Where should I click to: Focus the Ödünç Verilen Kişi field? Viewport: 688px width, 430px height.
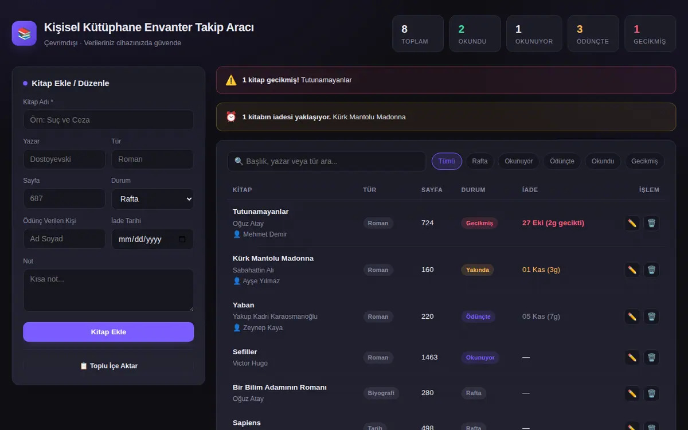(x=64, y=239)
